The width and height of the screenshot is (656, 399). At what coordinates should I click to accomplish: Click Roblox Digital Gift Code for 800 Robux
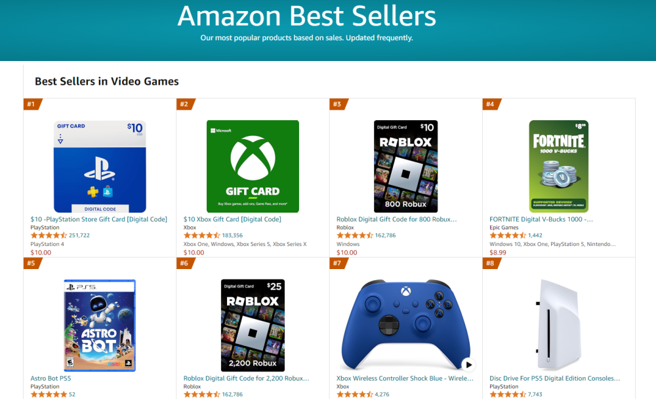click(x=396, y=219)
